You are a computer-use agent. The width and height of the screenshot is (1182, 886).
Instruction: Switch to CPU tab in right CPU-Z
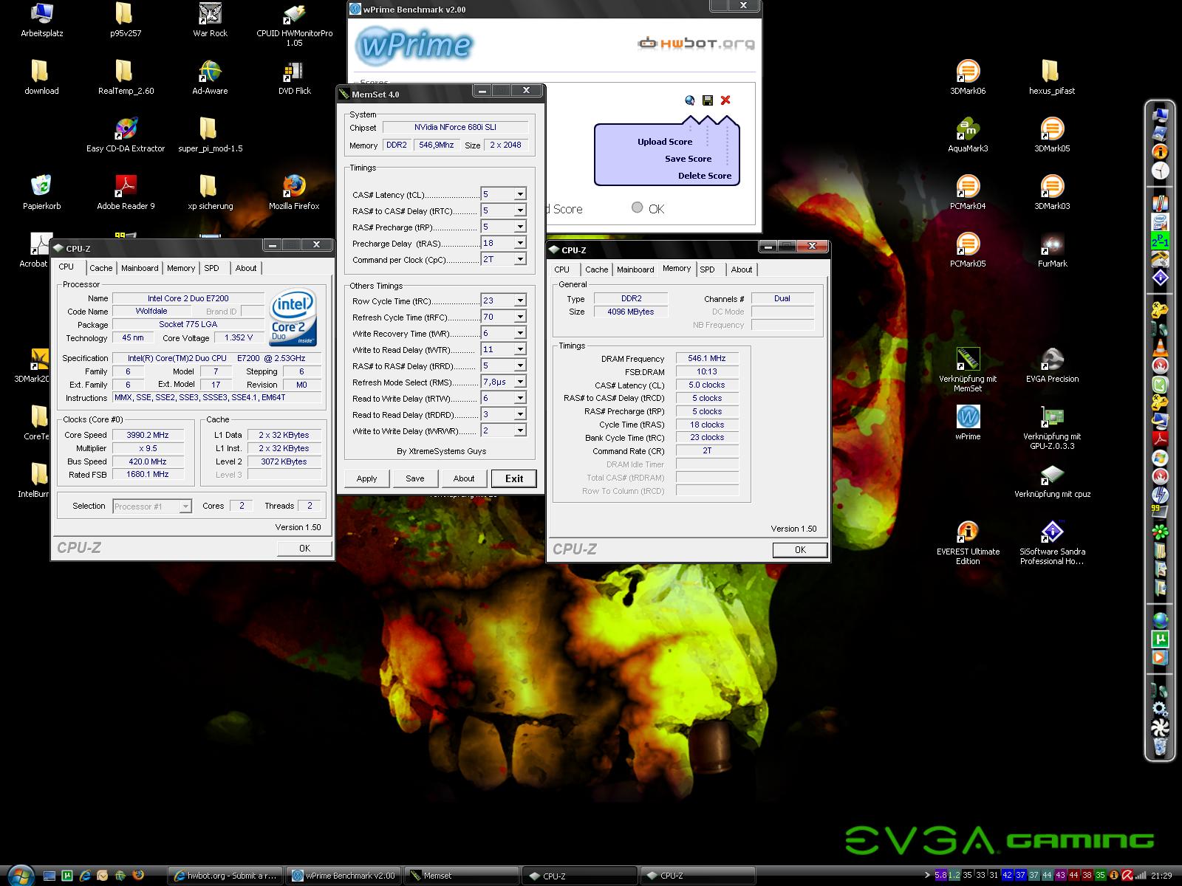(562, 269)
